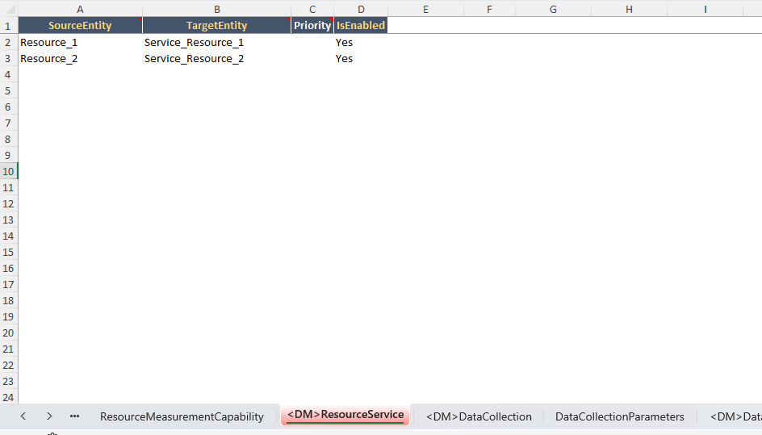Select column A header
The image size is (762, 435).
(80, 9)
